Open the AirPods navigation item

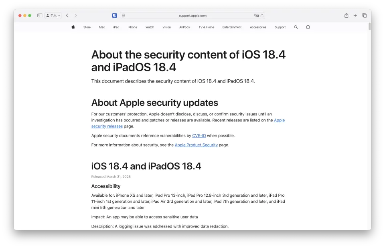coord(185,27)
